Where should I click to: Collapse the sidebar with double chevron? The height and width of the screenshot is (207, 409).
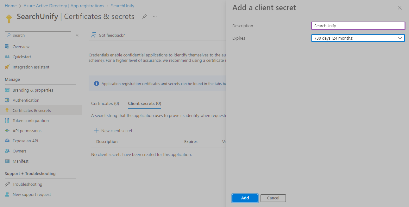tap(77, 35)
